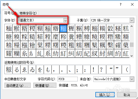Viewport: 138px width, 99px height.
Task: Pick recently used left parenthesis （
Action: pyautogui.click(x=126, y=69)
